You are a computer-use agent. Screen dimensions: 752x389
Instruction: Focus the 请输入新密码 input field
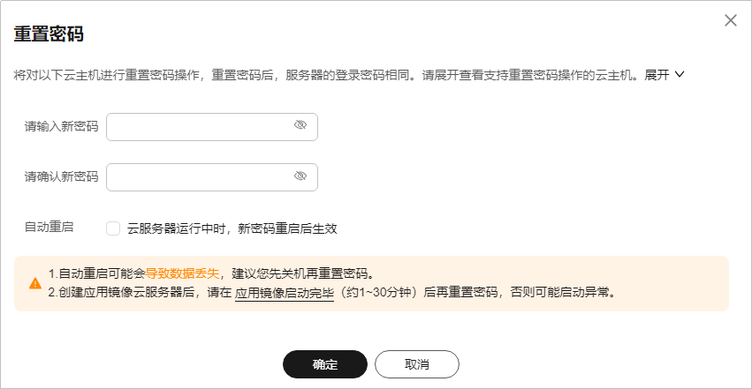point(212,127)
